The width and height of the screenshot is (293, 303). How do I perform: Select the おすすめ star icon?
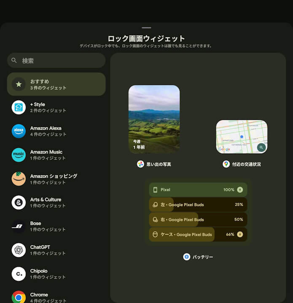click(x=19, y=84)
